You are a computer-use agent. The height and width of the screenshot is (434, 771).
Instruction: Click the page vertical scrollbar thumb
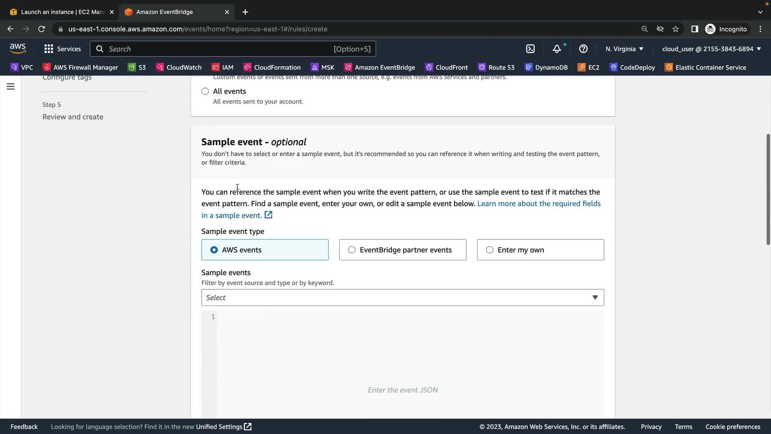[768, 189]
